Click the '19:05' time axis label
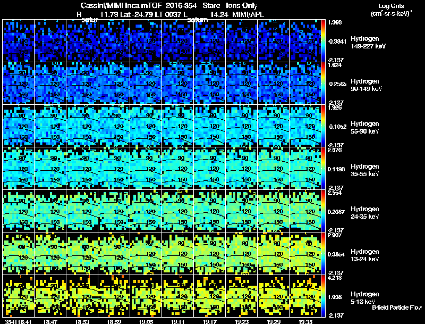425x324 pixels. [146, 321]
